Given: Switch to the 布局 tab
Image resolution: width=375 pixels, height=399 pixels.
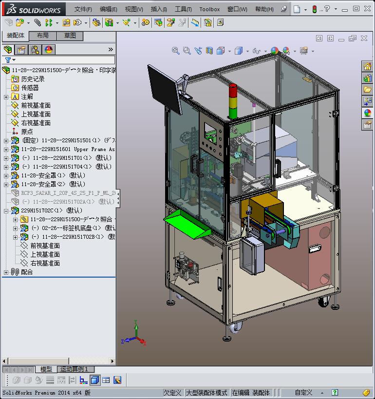Looking at the screenshot, I should tap(43, 36).
